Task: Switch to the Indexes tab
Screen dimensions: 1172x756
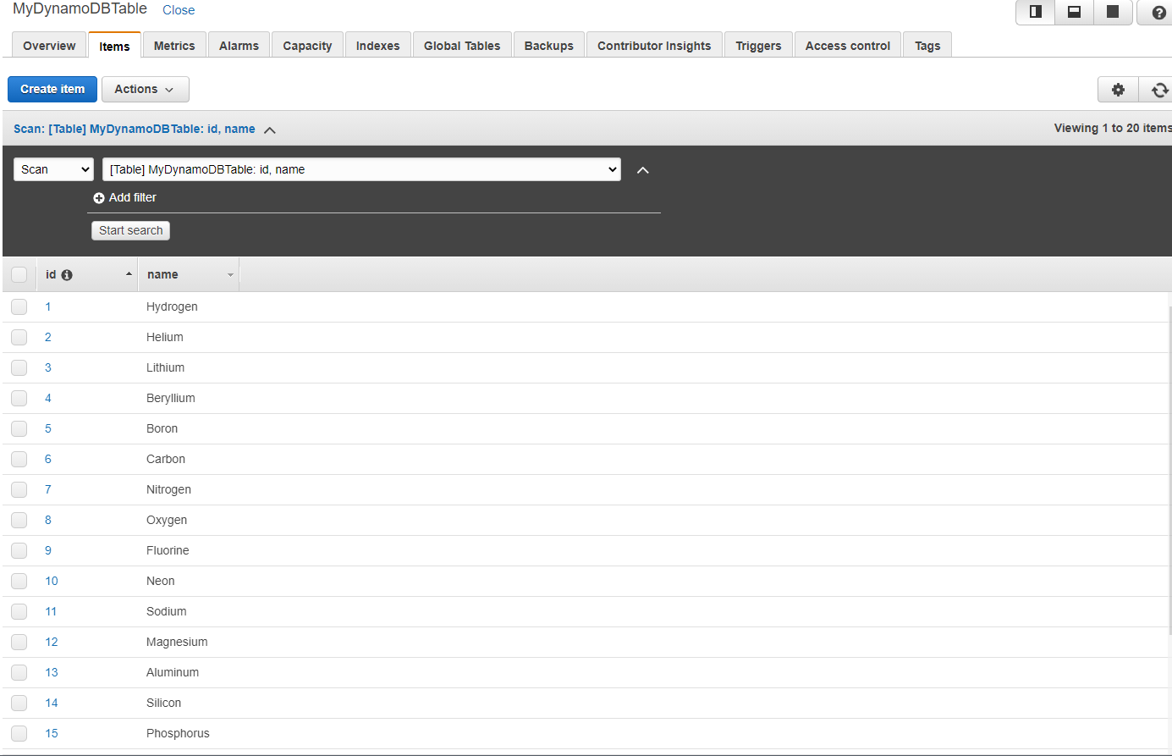Action: 377,46
